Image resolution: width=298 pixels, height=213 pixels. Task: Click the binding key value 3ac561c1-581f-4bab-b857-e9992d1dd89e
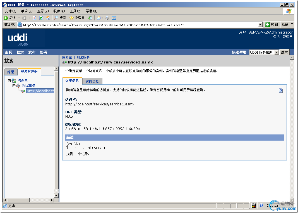(103, 129)
